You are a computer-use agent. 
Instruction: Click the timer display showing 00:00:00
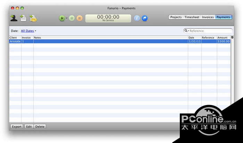coord(108,18)
